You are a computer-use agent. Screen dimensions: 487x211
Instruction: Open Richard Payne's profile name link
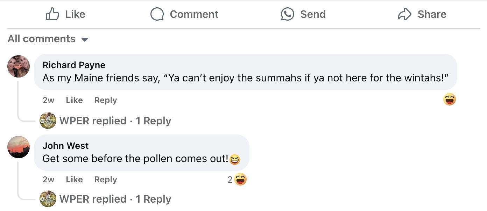(74, 65)
